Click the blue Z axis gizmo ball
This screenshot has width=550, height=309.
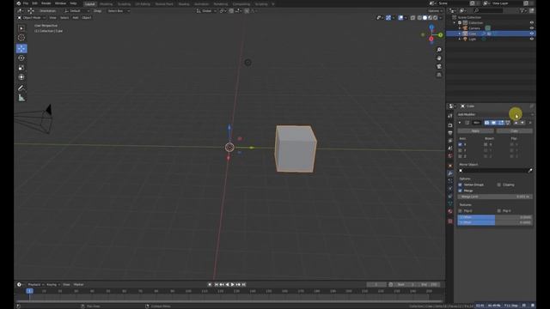point(431,27)
